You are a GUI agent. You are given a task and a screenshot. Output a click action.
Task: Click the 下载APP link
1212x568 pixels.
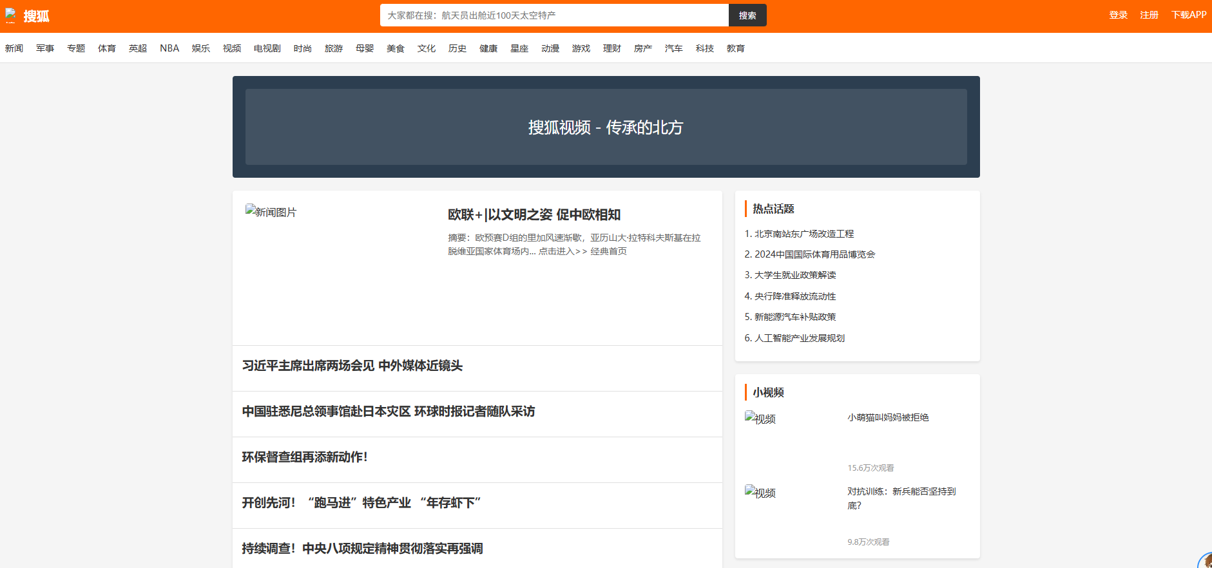(x=1188, y=15)
